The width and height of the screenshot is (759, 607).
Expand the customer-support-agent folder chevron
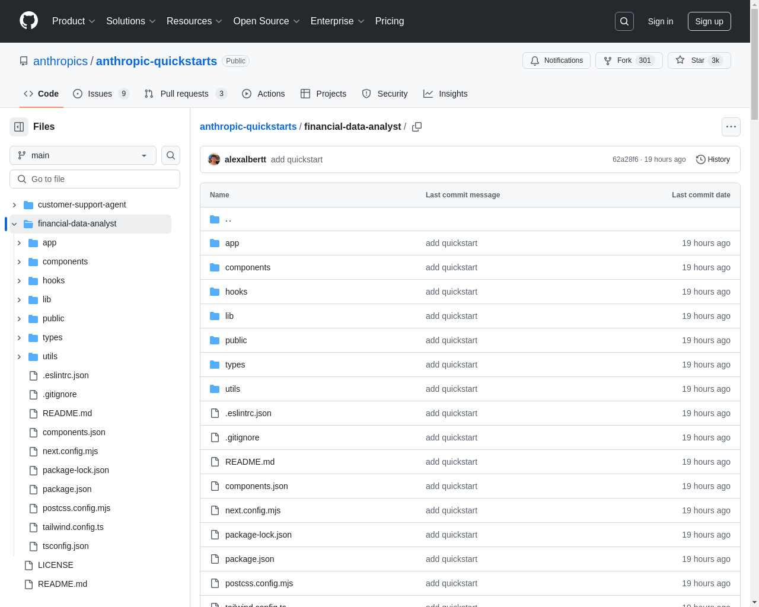[x=14, y=205]
